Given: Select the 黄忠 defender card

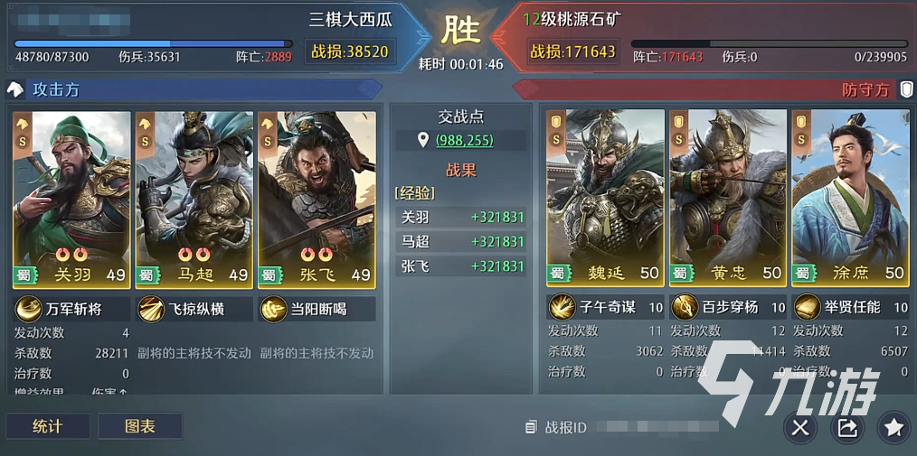Looking at the screenshot, I should click(x=728, y=199).
